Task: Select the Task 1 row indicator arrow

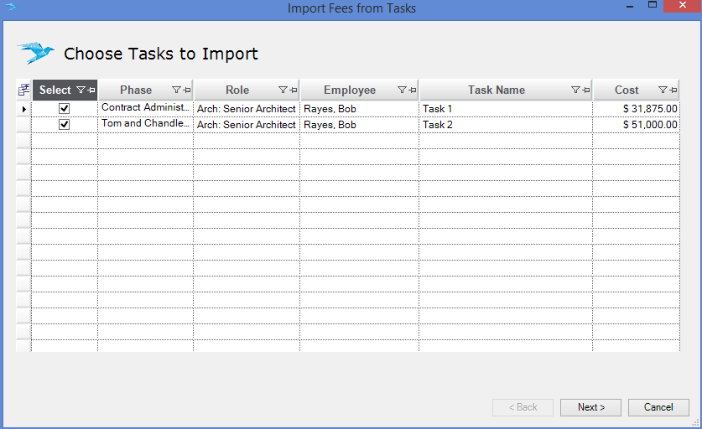Action: [x=23, y=109]
